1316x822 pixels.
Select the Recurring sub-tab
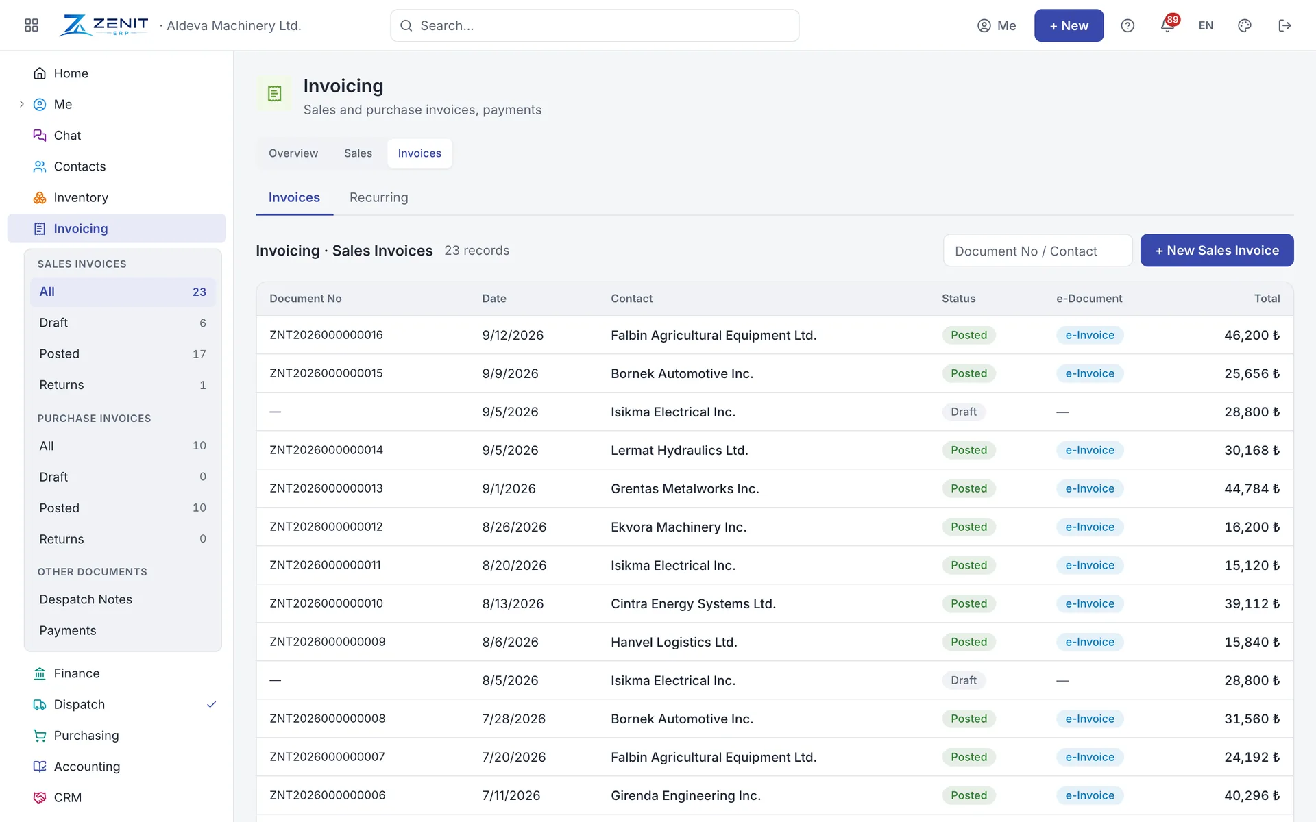point(378,197)
